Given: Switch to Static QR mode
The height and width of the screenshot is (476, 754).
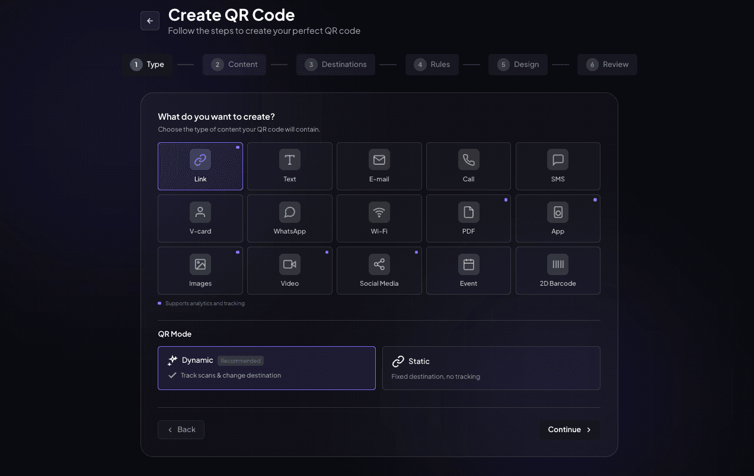Looking at the screenshot, I should (491, 368).
